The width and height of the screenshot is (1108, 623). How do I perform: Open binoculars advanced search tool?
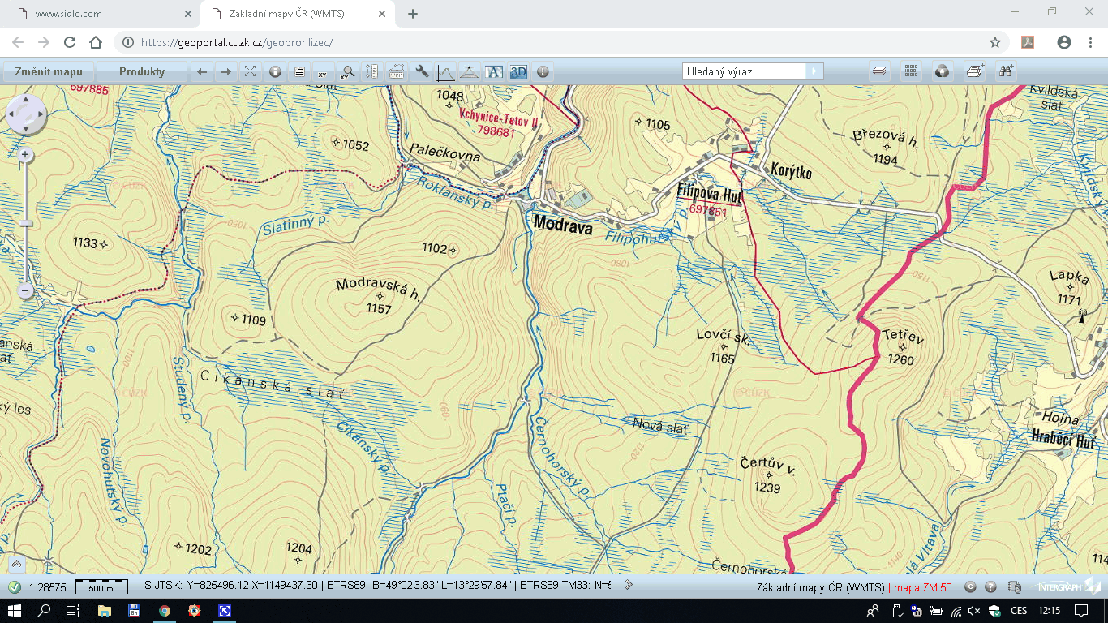coord(1007,71)
